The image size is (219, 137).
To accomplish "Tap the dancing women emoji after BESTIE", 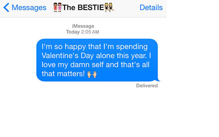I will [109, 7].
